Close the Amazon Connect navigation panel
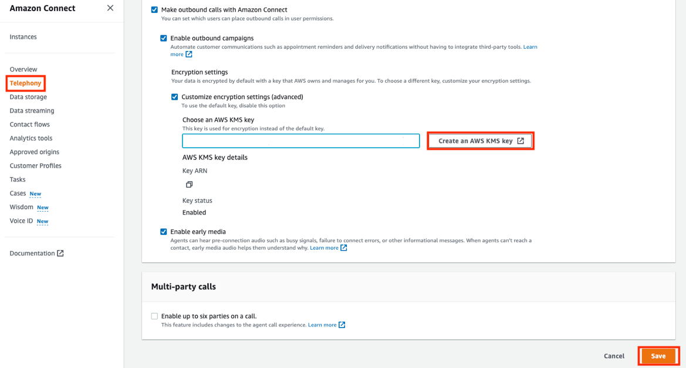The width and height of the screenshot is (686, 368). [x=110, y=8]
